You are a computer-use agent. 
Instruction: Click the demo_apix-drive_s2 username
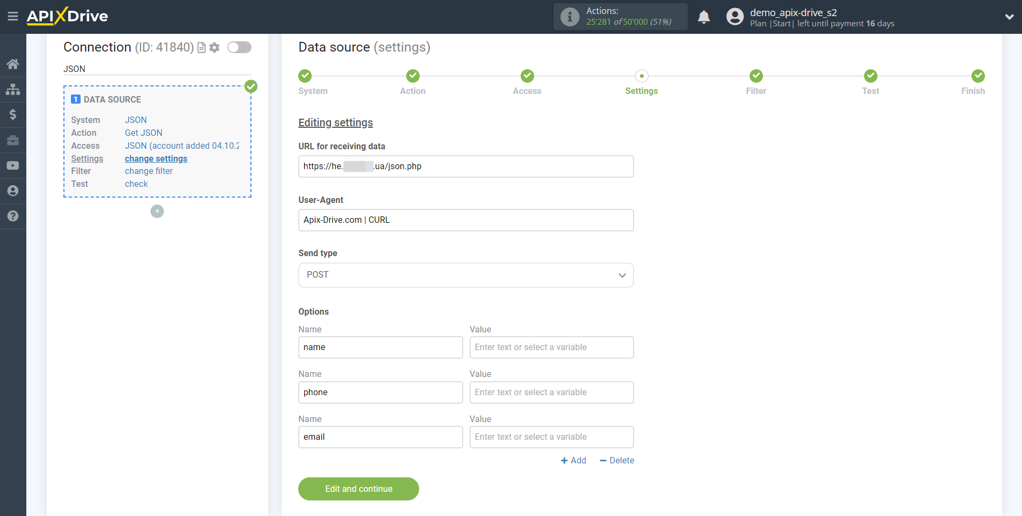point(793,12)
